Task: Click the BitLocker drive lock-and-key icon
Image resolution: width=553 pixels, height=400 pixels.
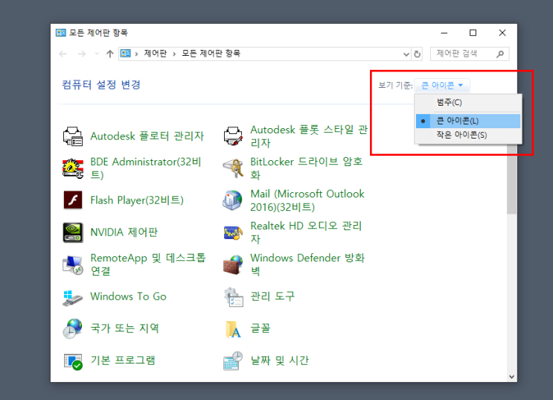Action: click(233, 168)
